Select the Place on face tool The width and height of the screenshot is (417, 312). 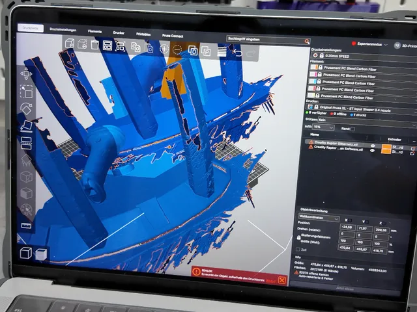[26, 126]
